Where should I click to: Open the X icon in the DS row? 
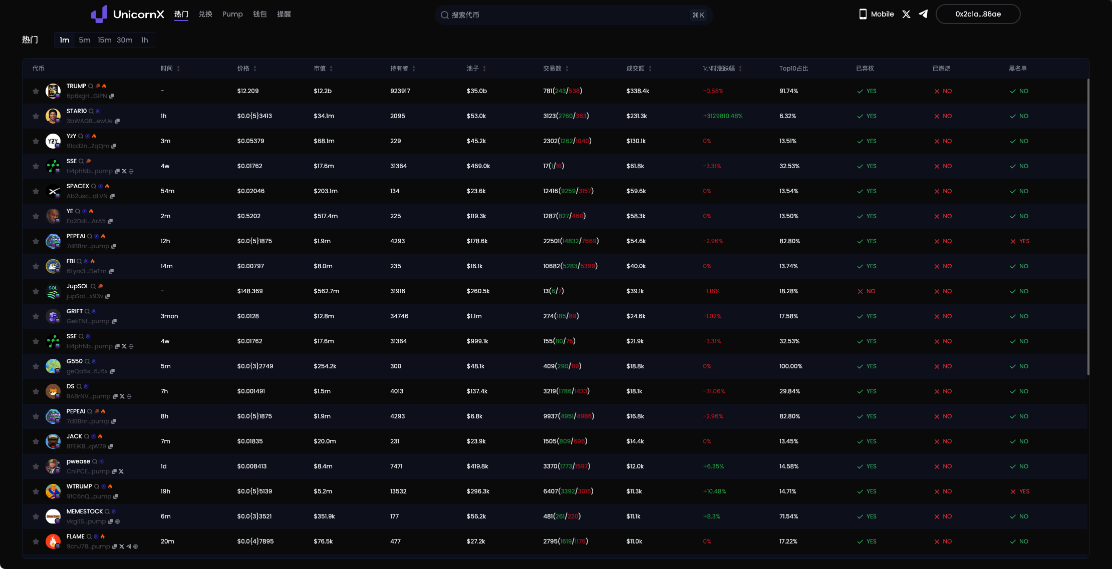pos(122,396)
